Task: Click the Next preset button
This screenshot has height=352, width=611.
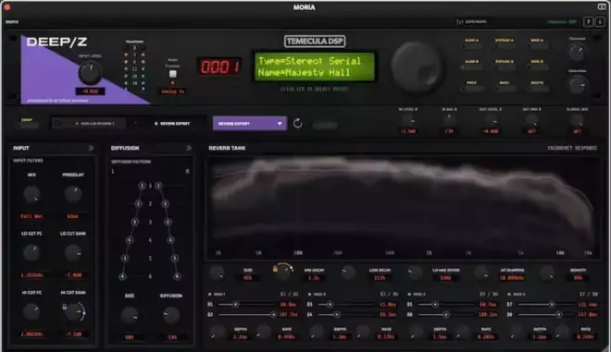Action: 505,89
